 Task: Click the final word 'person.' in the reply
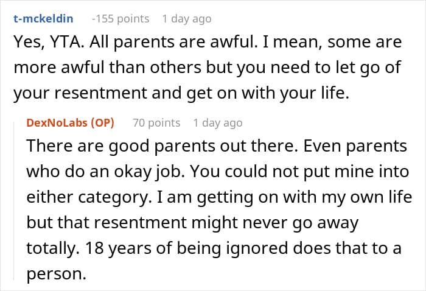click(x=56, y=275)
